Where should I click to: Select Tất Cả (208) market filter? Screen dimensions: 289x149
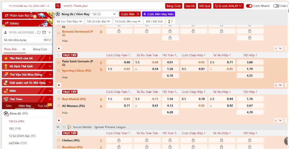tap(16, 121)
